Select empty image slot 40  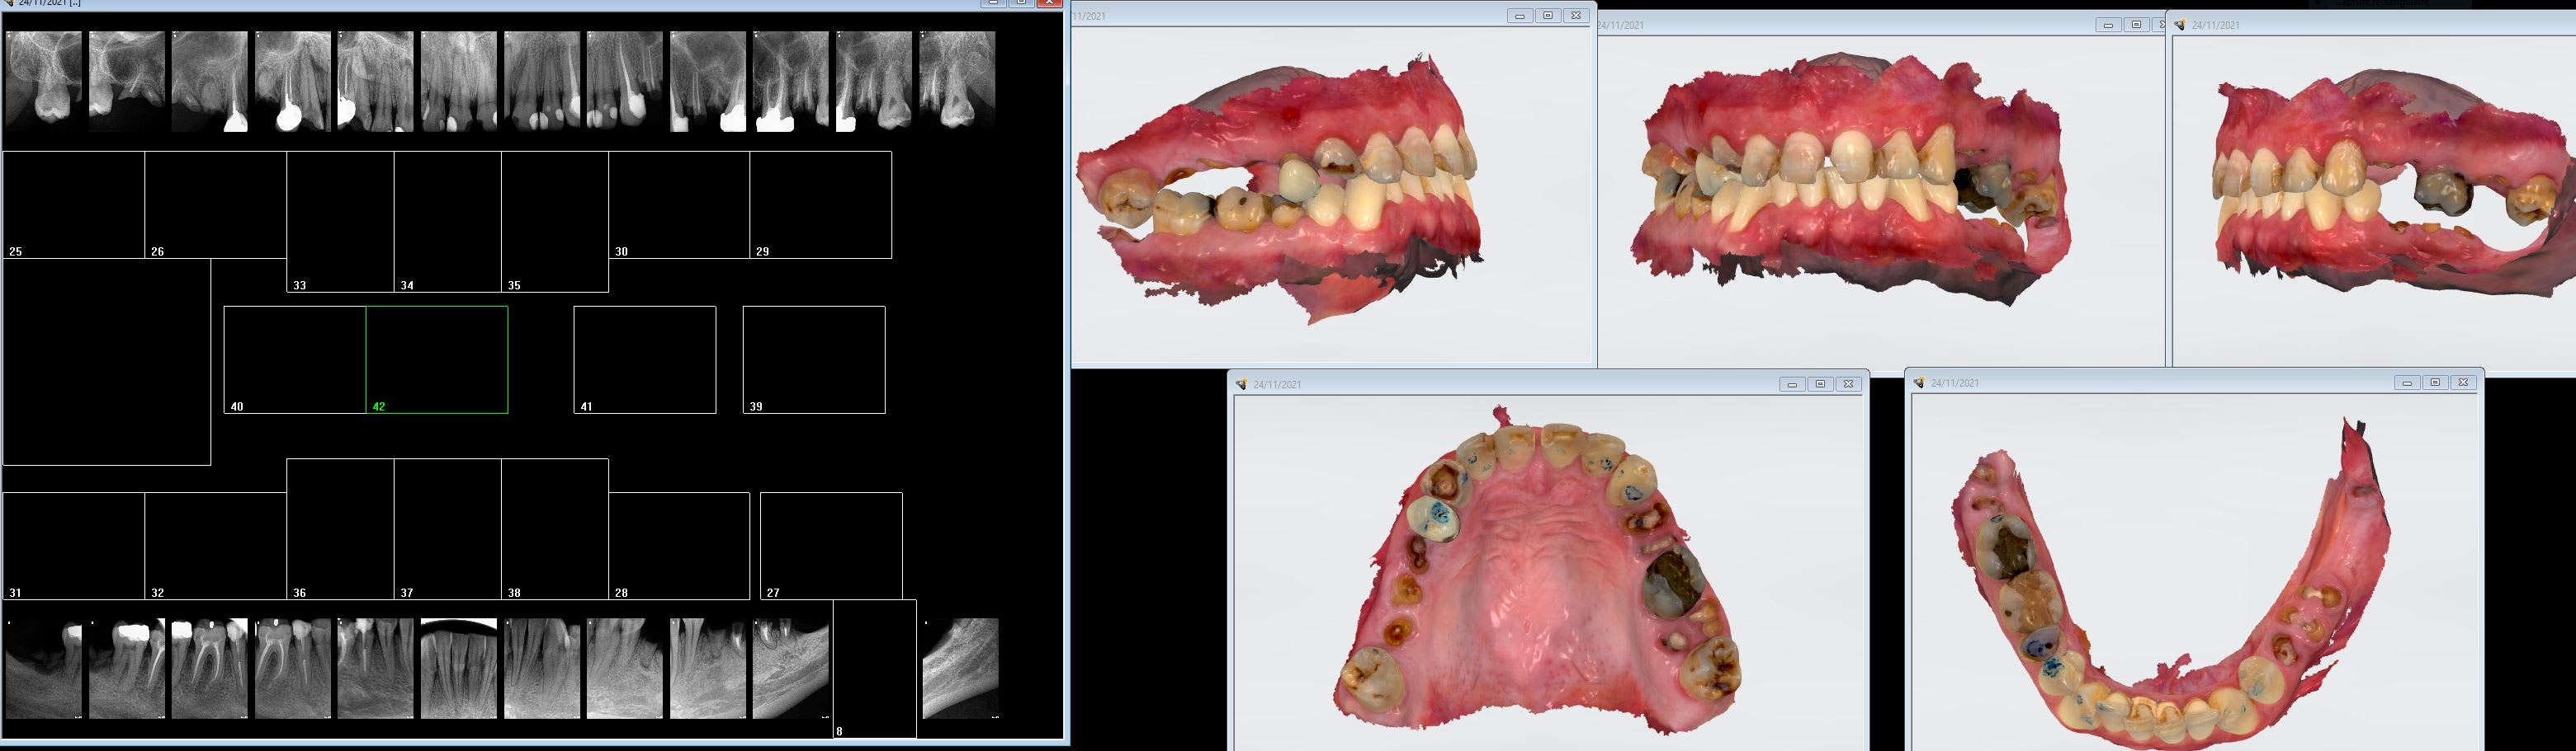pyautogui.click(x=295, y=359)
